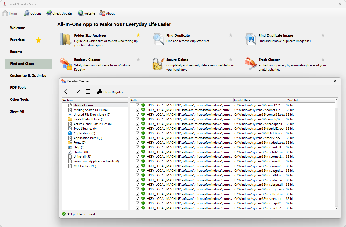Click the Clean Registry button

click(110, 92)
